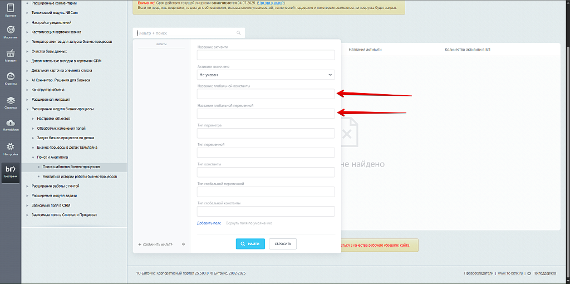The height and width of the screenshot is (284, 570).
Task: Open Обработчик изменения полей item
Action: (61, 129)
